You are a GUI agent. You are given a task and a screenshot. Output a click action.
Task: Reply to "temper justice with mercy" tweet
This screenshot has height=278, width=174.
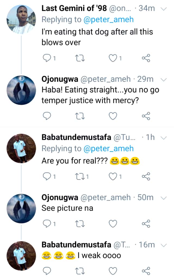pos(47,116)
